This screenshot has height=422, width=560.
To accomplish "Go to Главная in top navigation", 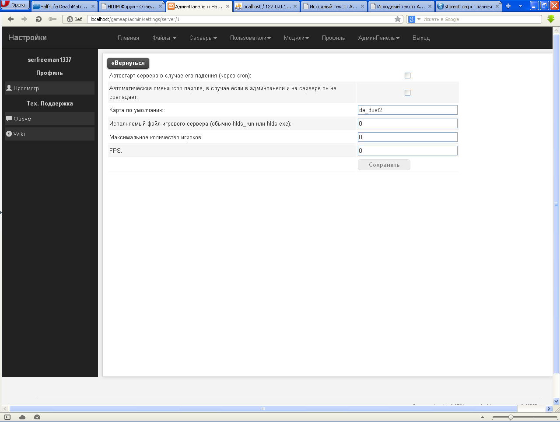I will pyautogui.click(x=128, y=38).
